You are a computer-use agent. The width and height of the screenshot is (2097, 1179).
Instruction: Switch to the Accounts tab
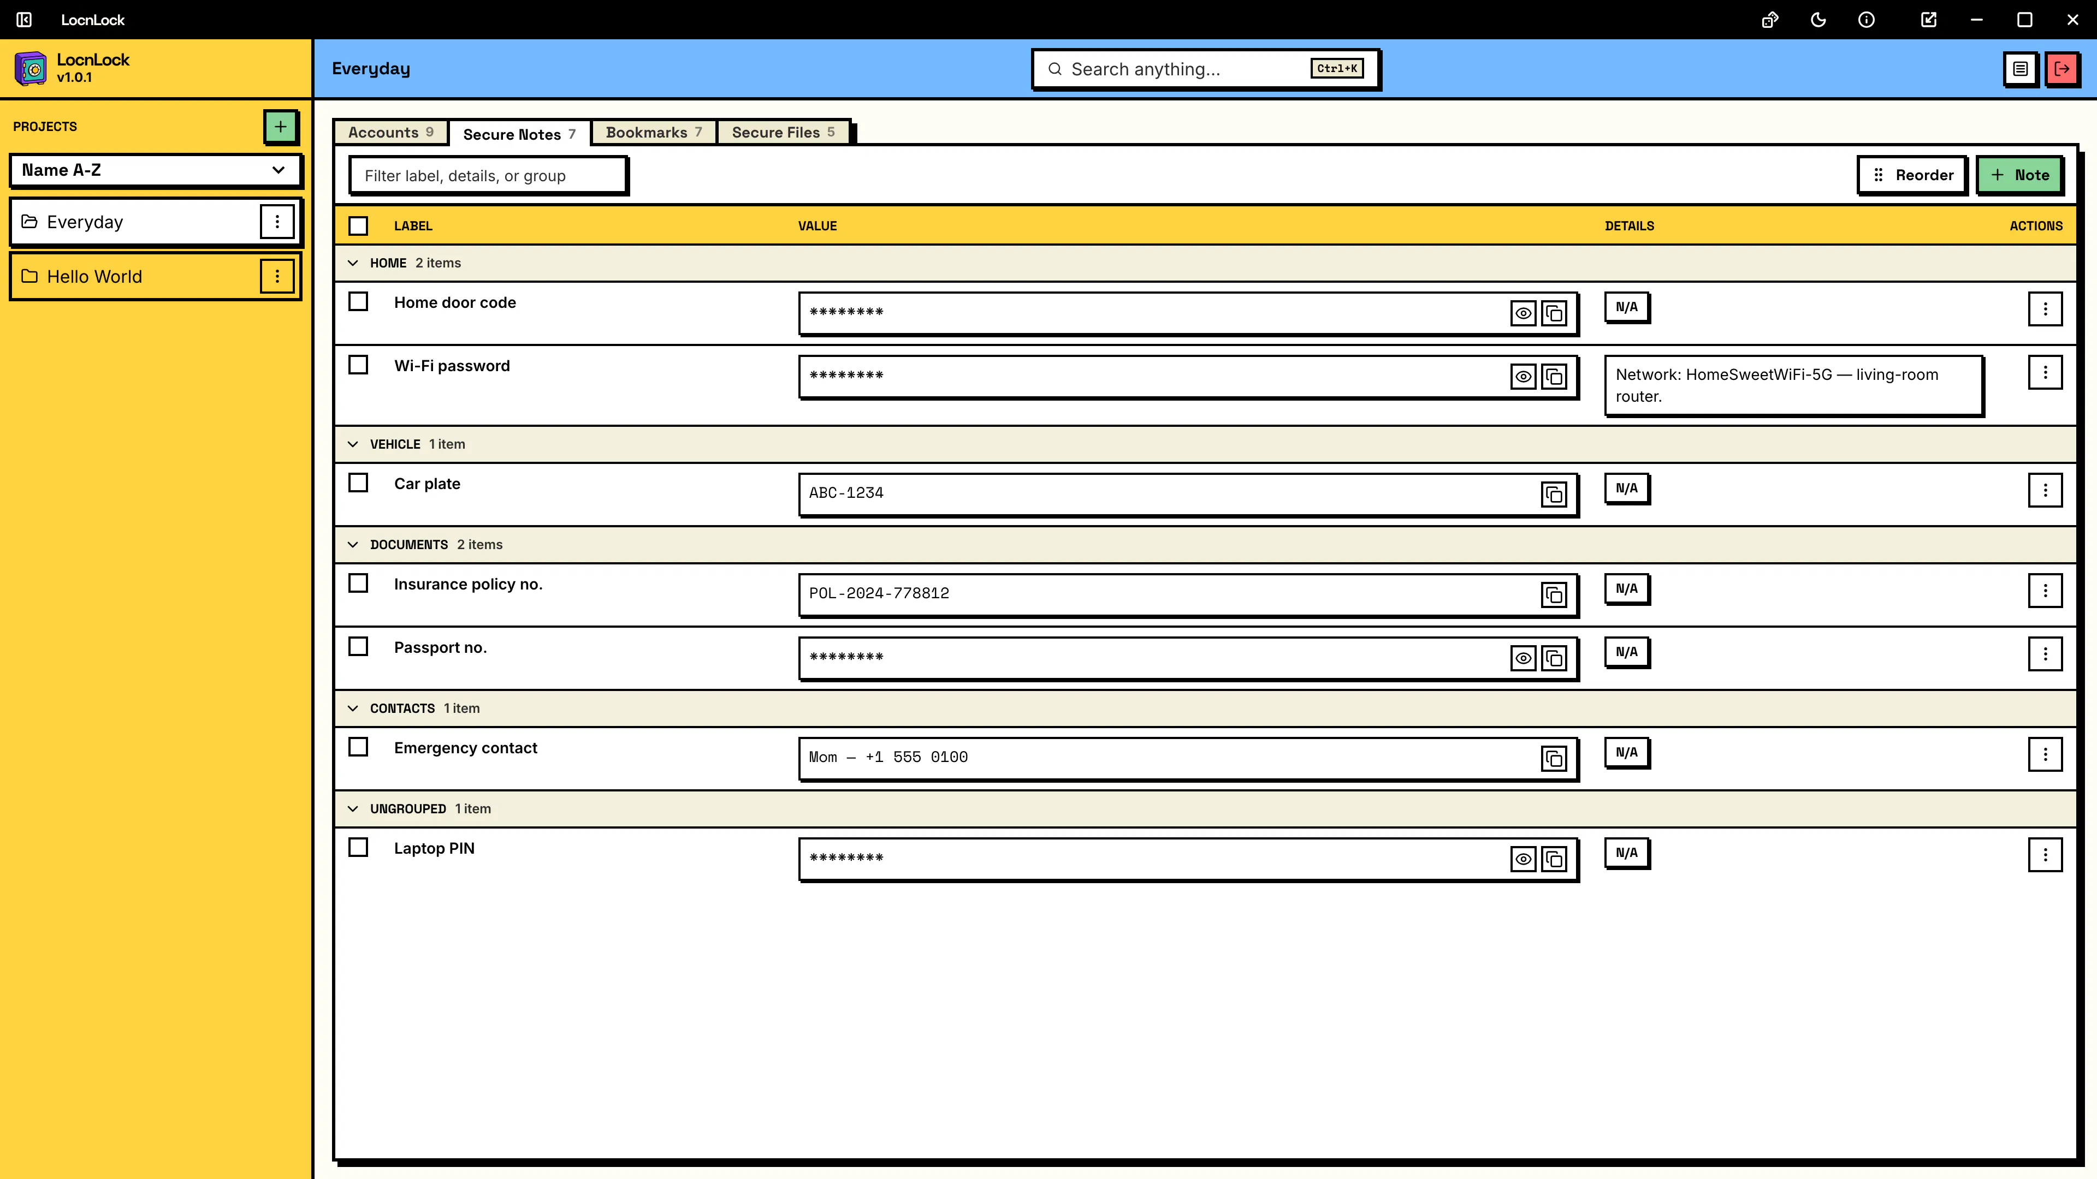[391, 133]
